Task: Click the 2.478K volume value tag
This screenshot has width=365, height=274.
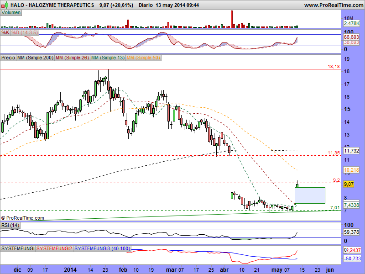Action: point(351,23)
